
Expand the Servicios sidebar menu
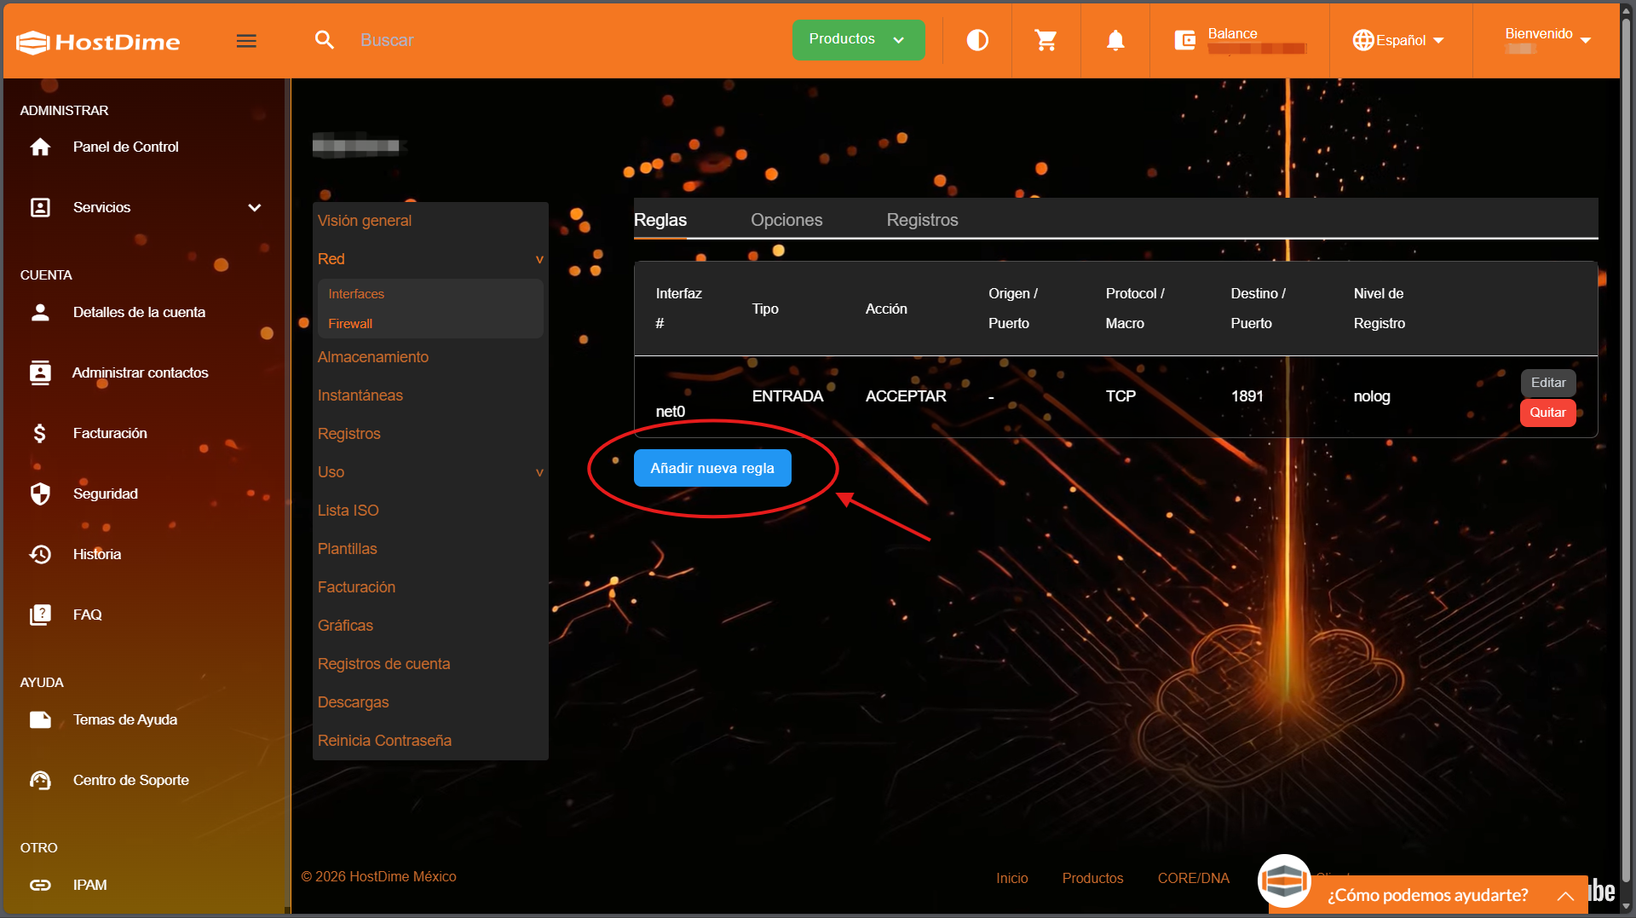point(254,207)
